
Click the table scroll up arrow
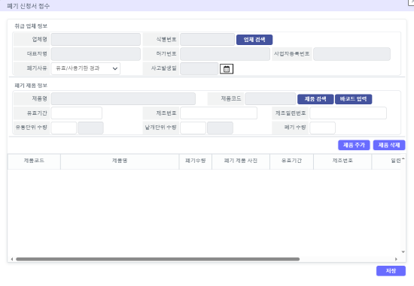(403, 159)
